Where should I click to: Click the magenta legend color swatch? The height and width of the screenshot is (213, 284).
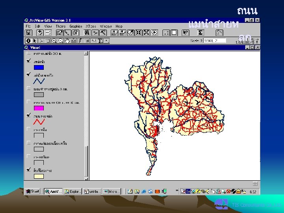(x=39, y=108)
